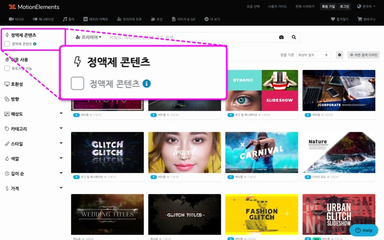Open the URBAN GLITCH SLIDESHOW thumbnail
The width and height of the screenshot is (384, 240).
(x=339, y=214)
